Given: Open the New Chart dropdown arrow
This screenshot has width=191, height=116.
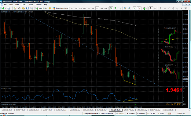Looking at the screenshot, I should click(5, 8).
